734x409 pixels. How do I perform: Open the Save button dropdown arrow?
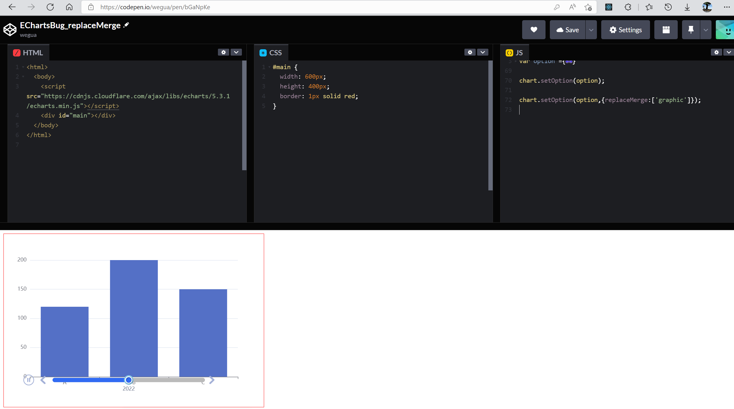pyautogui.click(x=591, y=30)
